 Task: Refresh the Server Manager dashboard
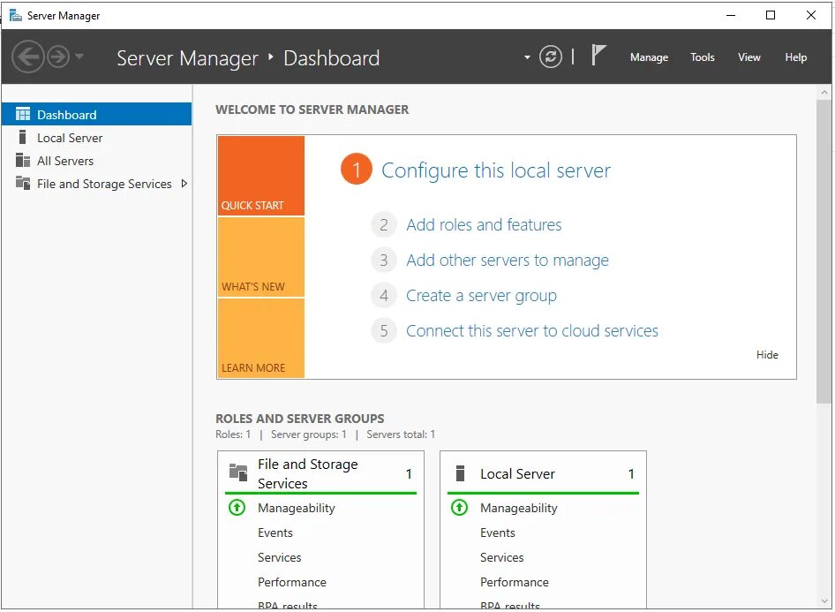click(x=551, y=57)
